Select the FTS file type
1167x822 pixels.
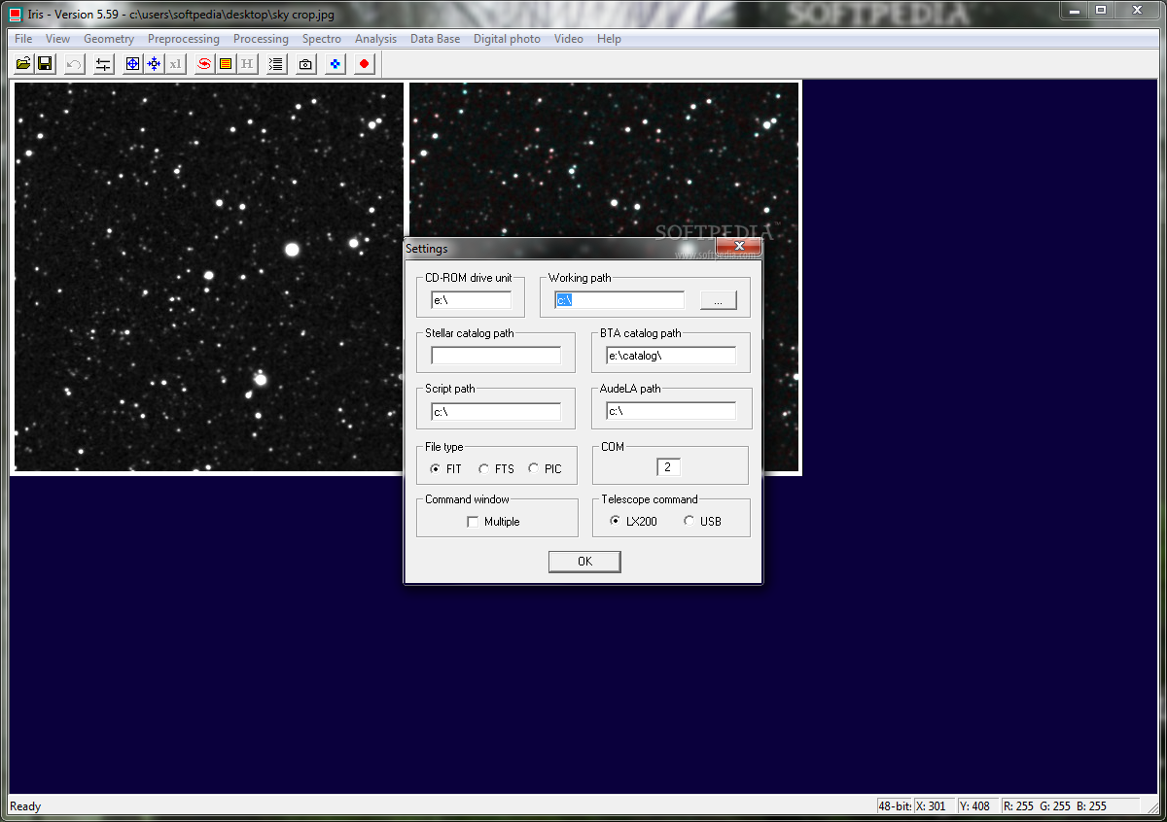496,469
